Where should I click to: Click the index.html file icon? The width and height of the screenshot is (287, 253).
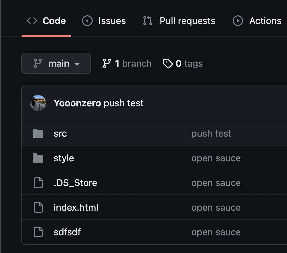click(x=38, y=208)
